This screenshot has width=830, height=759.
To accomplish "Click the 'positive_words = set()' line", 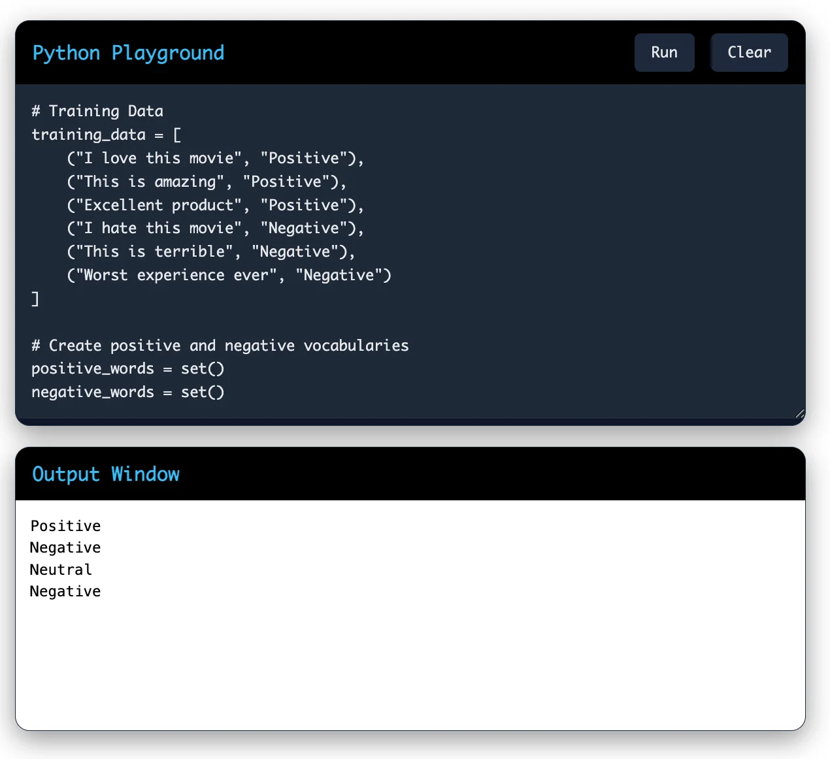I will tap(128, 369).
